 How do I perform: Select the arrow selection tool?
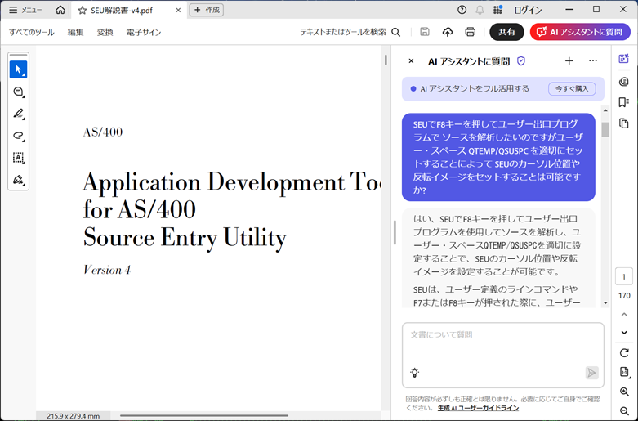[18, 70]
